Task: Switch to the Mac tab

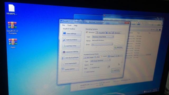Action: (x=109, y=33)
